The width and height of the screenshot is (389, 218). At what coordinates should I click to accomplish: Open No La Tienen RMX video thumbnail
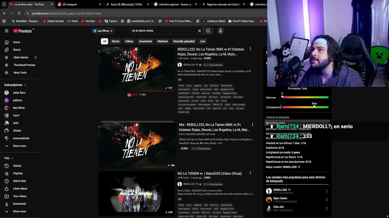click(x=136, y=69)
